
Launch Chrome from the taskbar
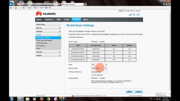49,99
